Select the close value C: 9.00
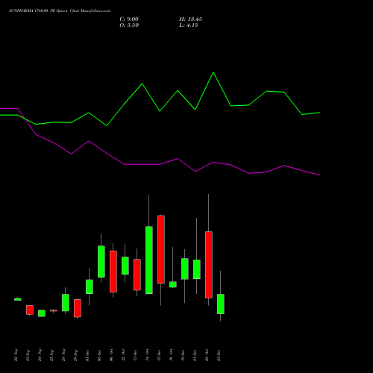Screen dimensions: 373x373 click(129, 19)
